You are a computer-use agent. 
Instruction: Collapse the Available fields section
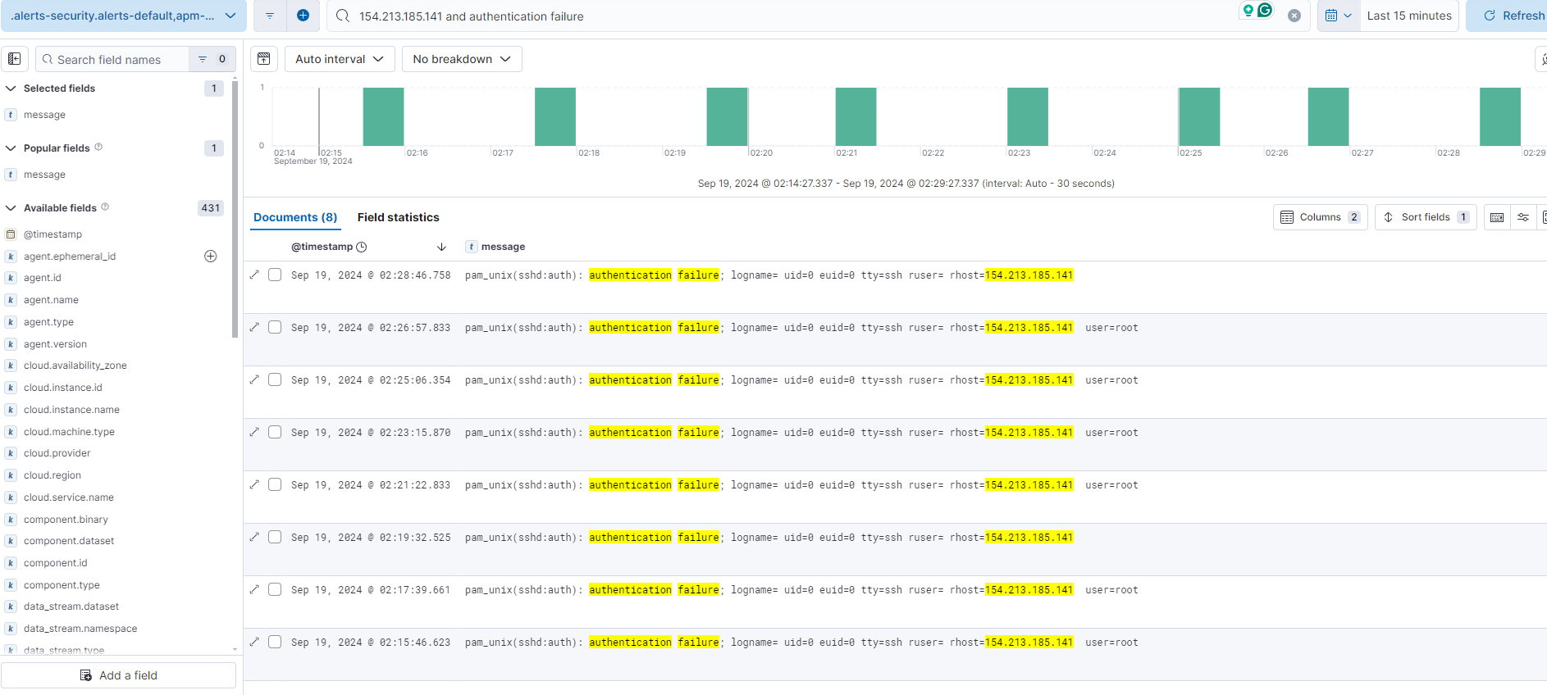point(11,208)
